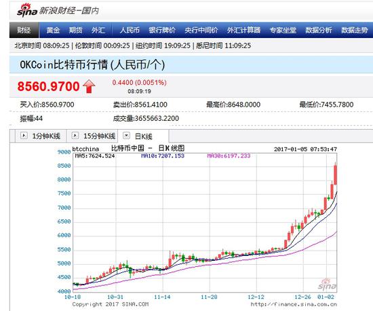Click 最高价:8648.0000
The height and width of the screenshot is (311, 373).
coord(233,105)
